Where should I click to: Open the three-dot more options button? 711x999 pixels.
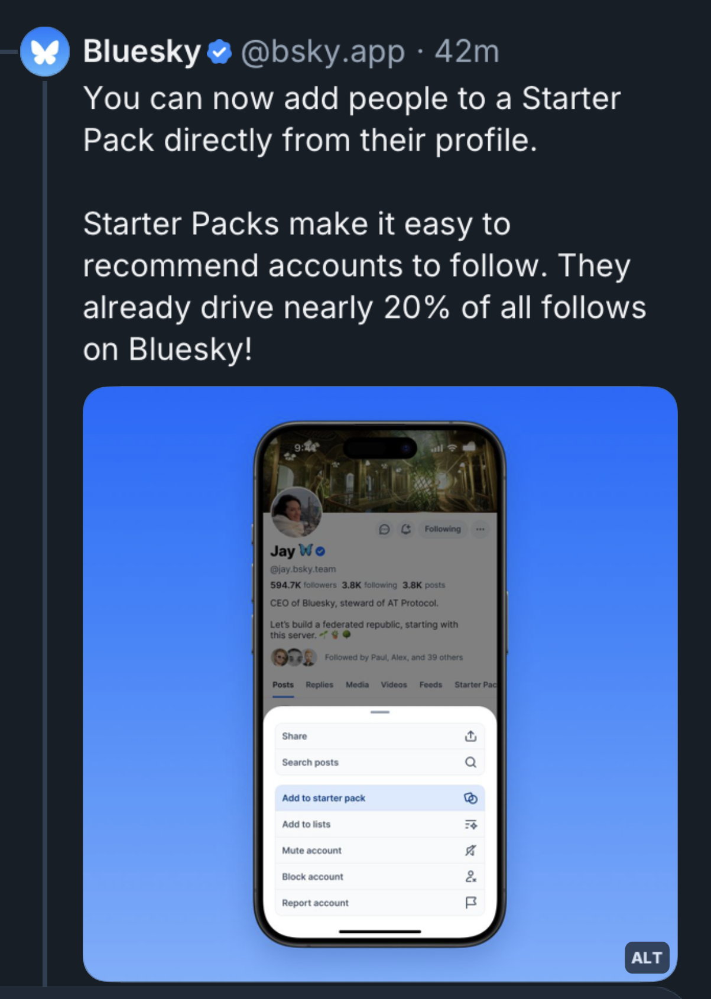481,529
